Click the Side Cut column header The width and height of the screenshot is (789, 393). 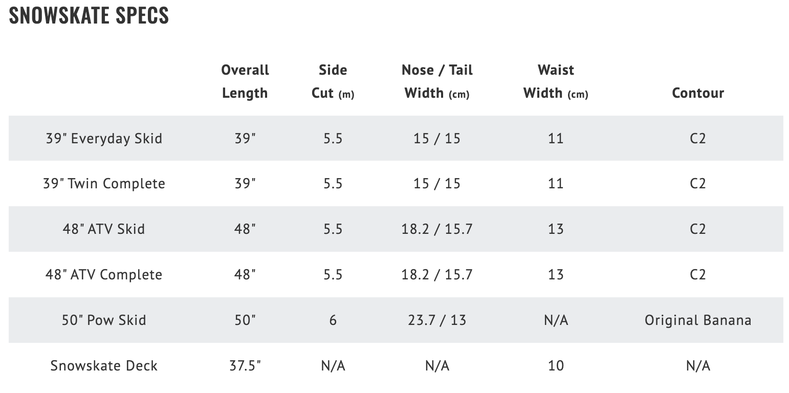coord(333,81)
